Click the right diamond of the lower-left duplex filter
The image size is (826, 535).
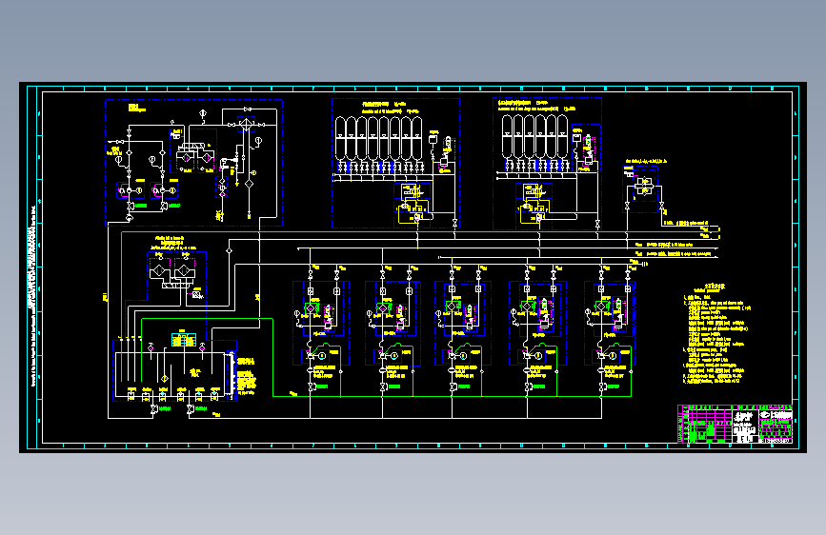[x=184, y=270]
